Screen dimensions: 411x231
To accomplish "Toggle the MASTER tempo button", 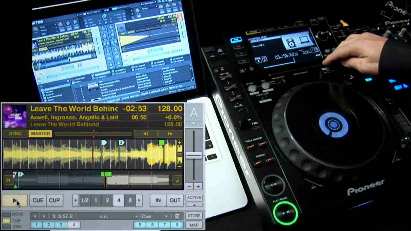I will click(x=40, y=133).
